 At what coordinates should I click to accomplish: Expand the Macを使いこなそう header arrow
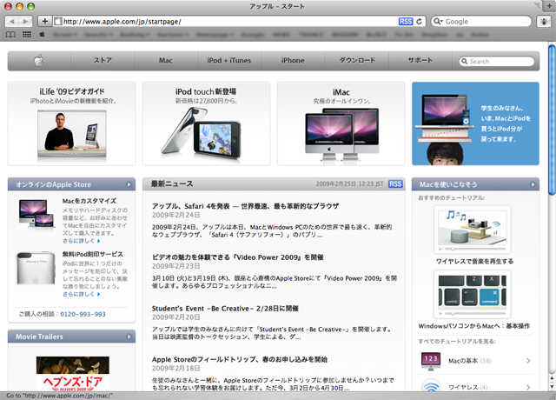(533, 184)
